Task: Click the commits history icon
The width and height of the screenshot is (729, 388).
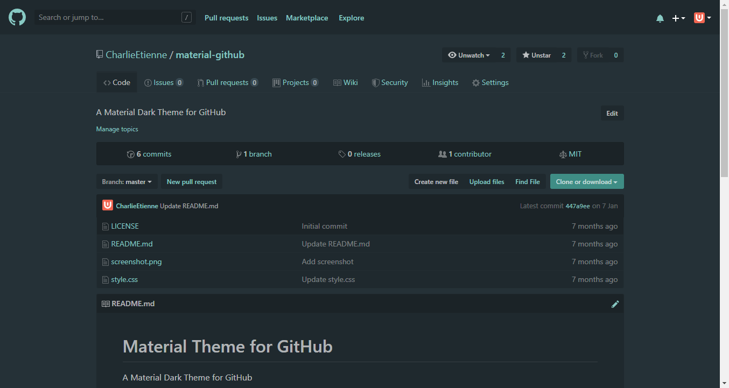Action: pos(131,154)
